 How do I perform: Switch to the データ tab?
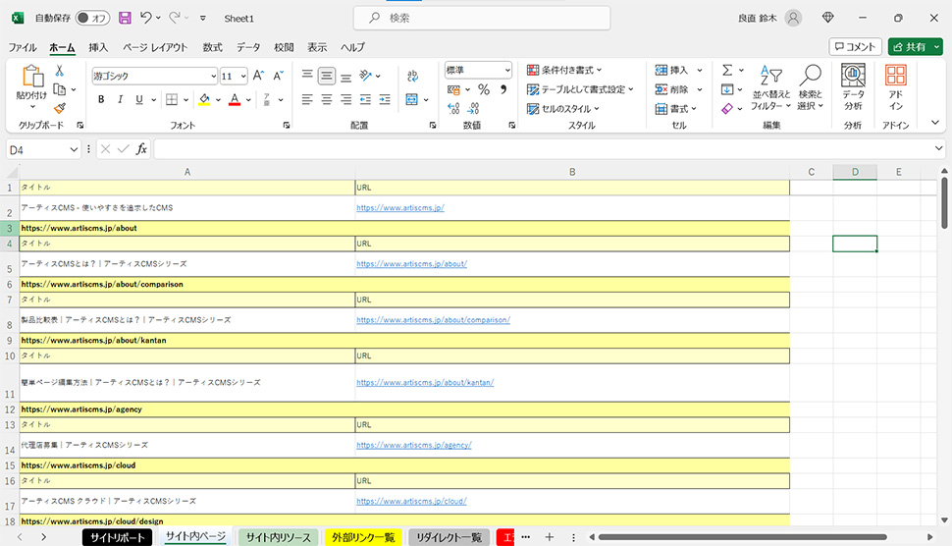click(x=248, y=47)
